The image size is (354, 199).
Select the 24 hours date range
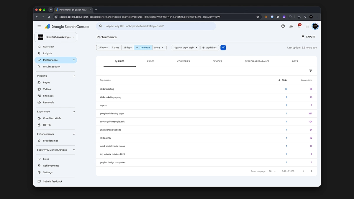(103, 47)
